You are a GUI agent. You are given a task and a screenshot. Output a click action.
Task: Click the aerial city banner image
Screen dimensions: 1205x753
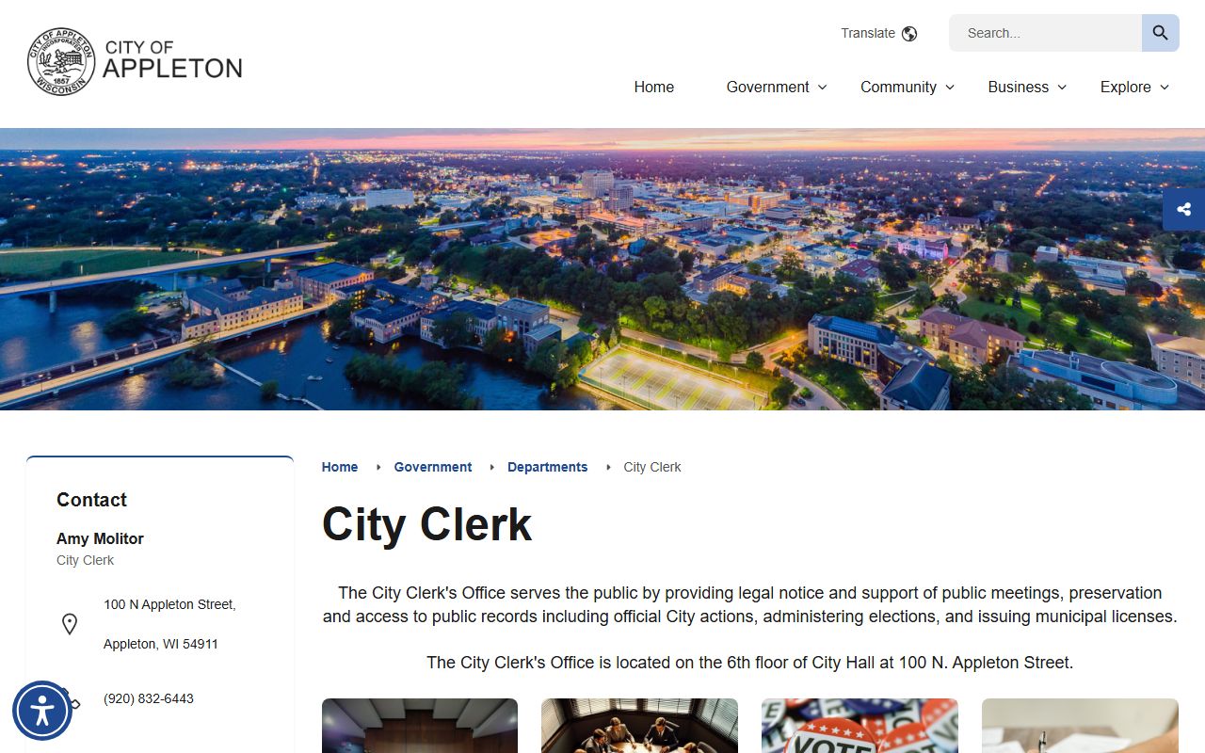point(602,269)
